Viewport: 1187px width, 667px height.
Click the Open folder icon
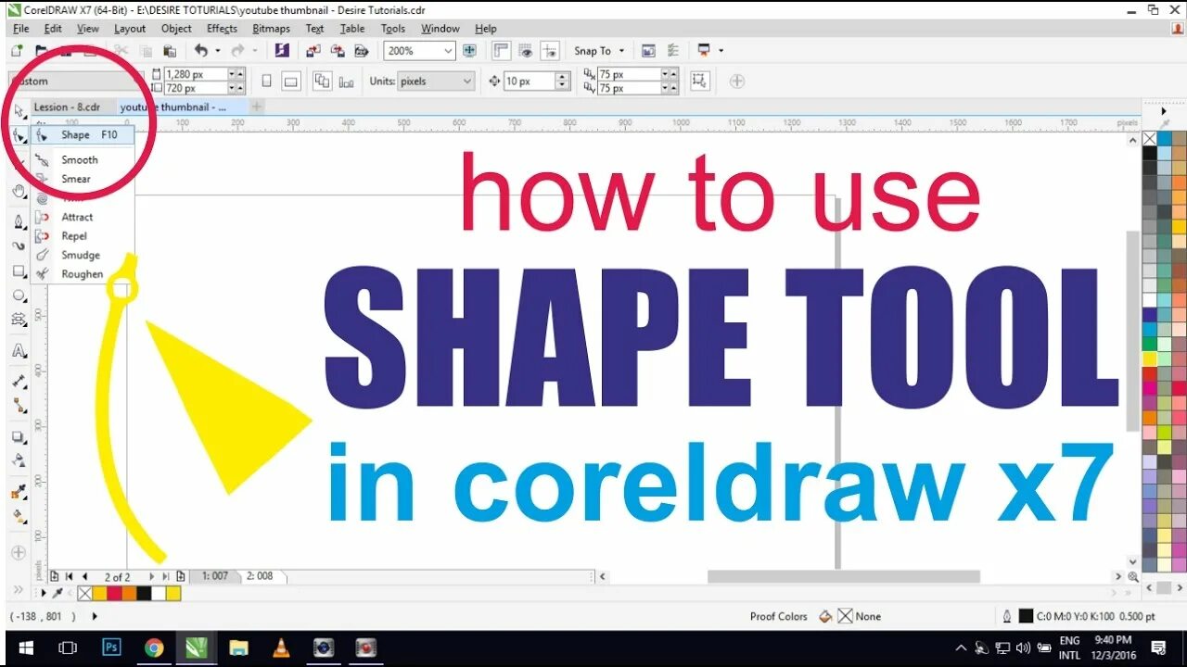point(41,51)
